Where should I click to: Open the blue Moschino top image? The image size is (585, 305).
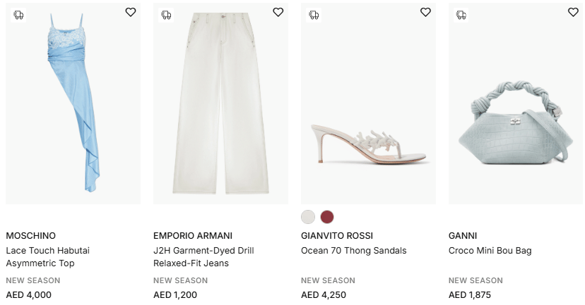click(x=73, y=106)
